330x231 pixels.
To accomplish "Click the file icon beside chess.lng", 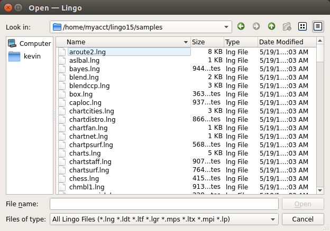I will [62, 179].
